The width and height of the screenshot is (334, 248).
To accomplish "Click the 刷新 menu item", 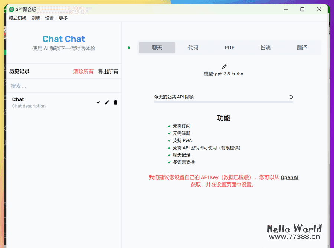I will pos(36,18).
